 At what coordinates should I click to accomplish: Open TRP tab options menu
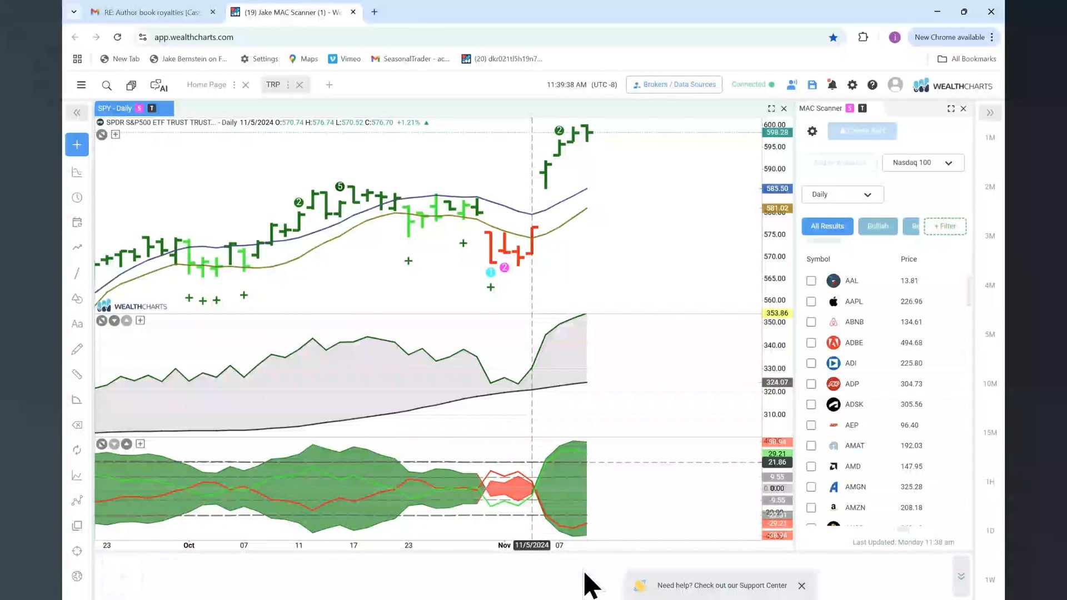click(287, 85)
